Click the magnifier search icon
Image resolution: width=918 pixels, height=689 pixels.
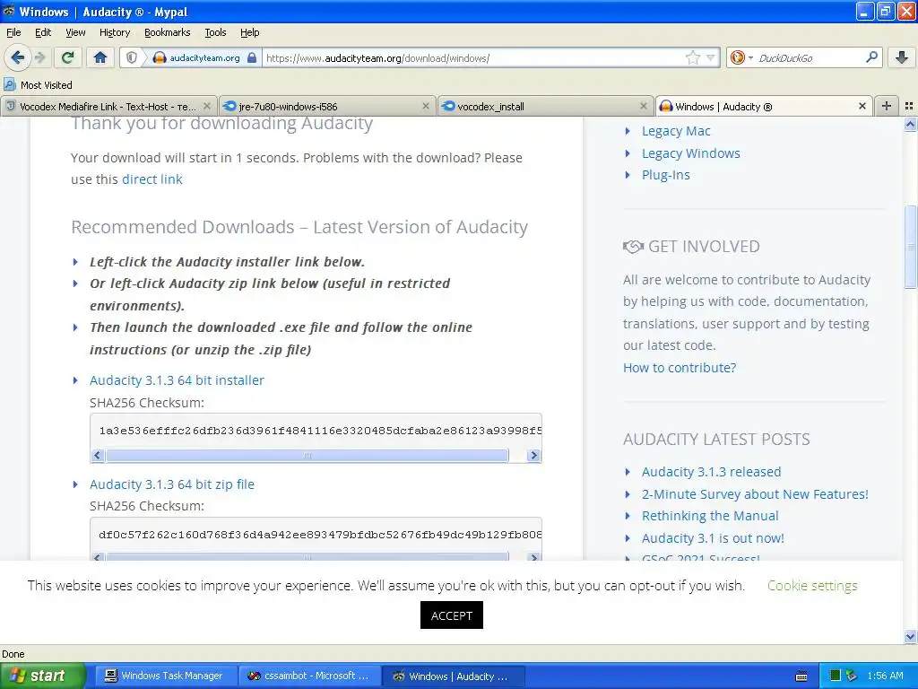pyautogui.click(x=871, y=57)
